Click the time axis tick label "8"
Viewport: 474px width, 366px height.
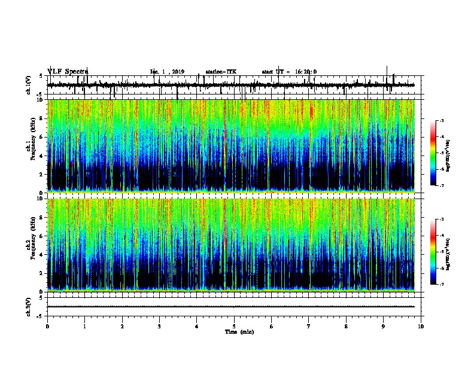[x=346, y=326]
